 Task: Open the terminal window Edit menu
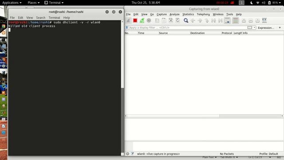tap(20, 18)
